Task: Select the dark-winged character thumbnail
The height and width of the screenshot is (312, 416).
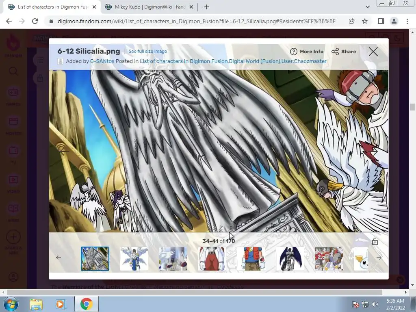Action: tap(290, 259)
